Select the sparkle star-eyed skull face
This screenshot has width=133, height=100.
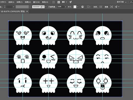click(48, 83)
